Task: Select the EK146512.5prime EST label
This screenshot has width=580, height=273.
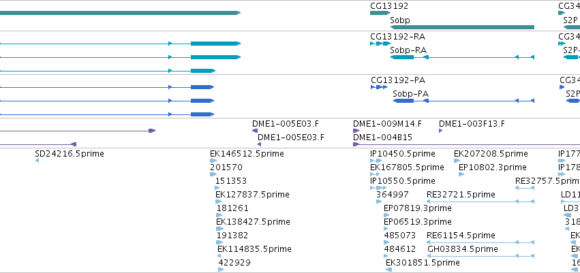Action: 247,154
